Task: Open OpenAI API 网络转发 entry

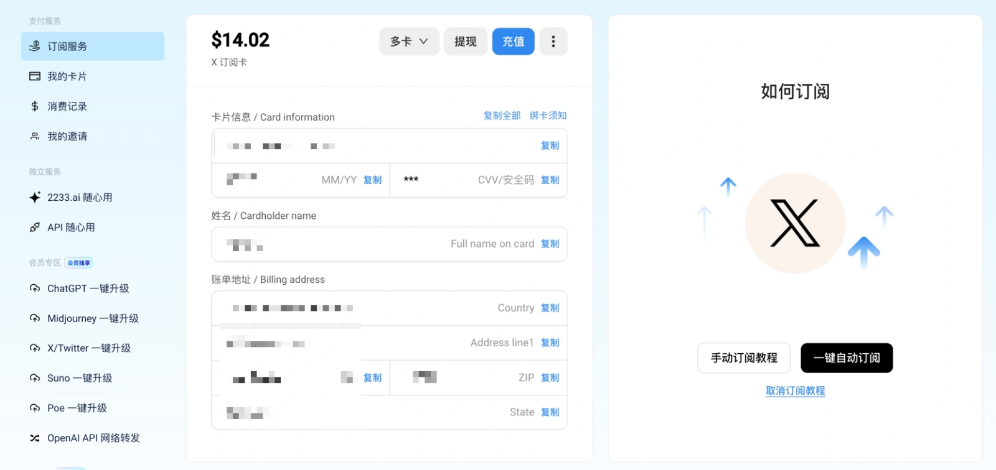Action: [93, 438]
